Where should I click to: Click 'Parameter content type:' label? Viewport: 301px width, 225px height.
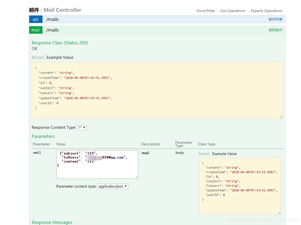(76, 187)
